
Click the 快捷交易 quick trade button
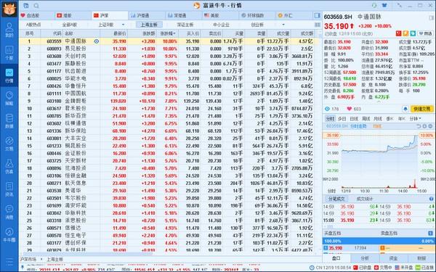pos(421,109)
